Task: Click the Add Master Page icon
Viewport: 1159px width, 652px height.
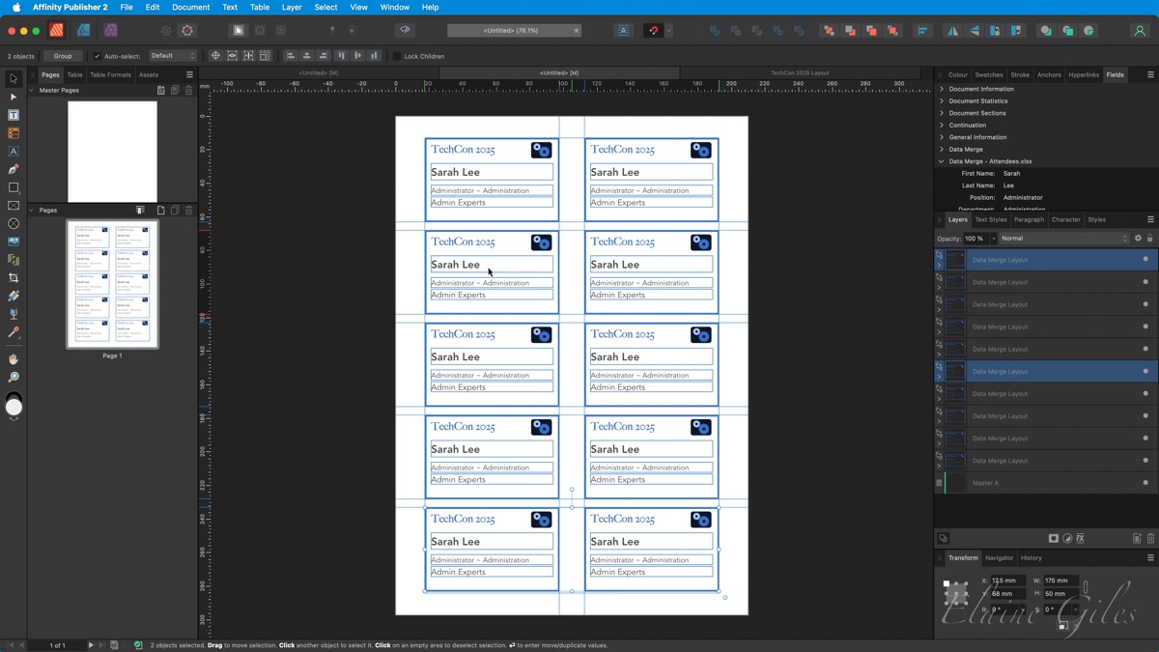Action: tap(161, 90)
